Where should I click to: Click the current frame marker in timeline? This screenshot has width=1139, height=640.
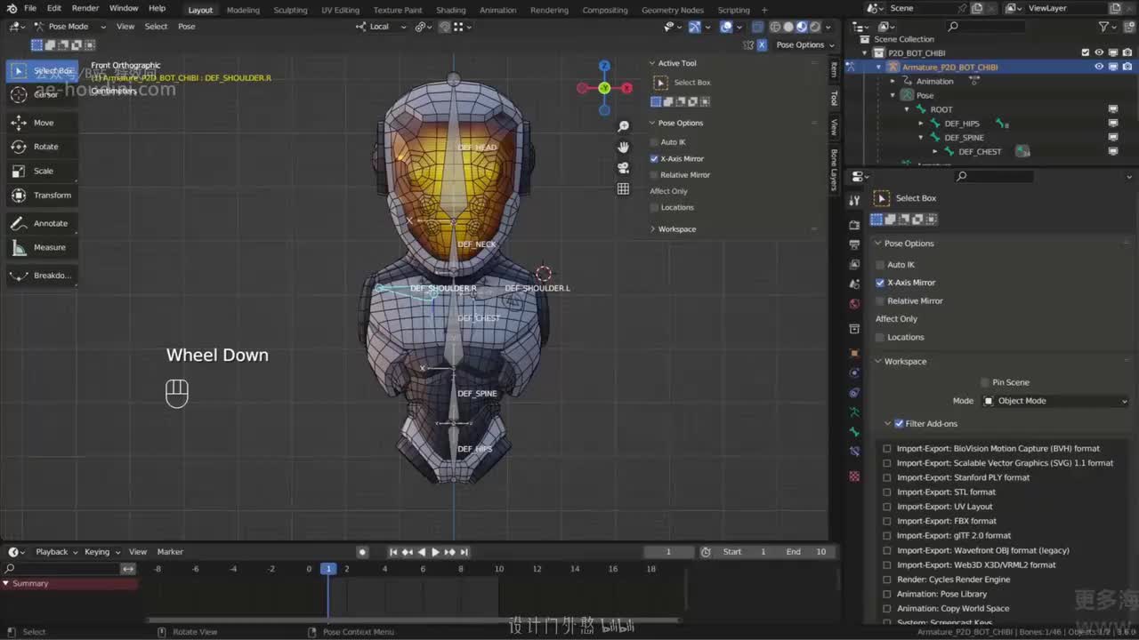[x=328, y=569]
